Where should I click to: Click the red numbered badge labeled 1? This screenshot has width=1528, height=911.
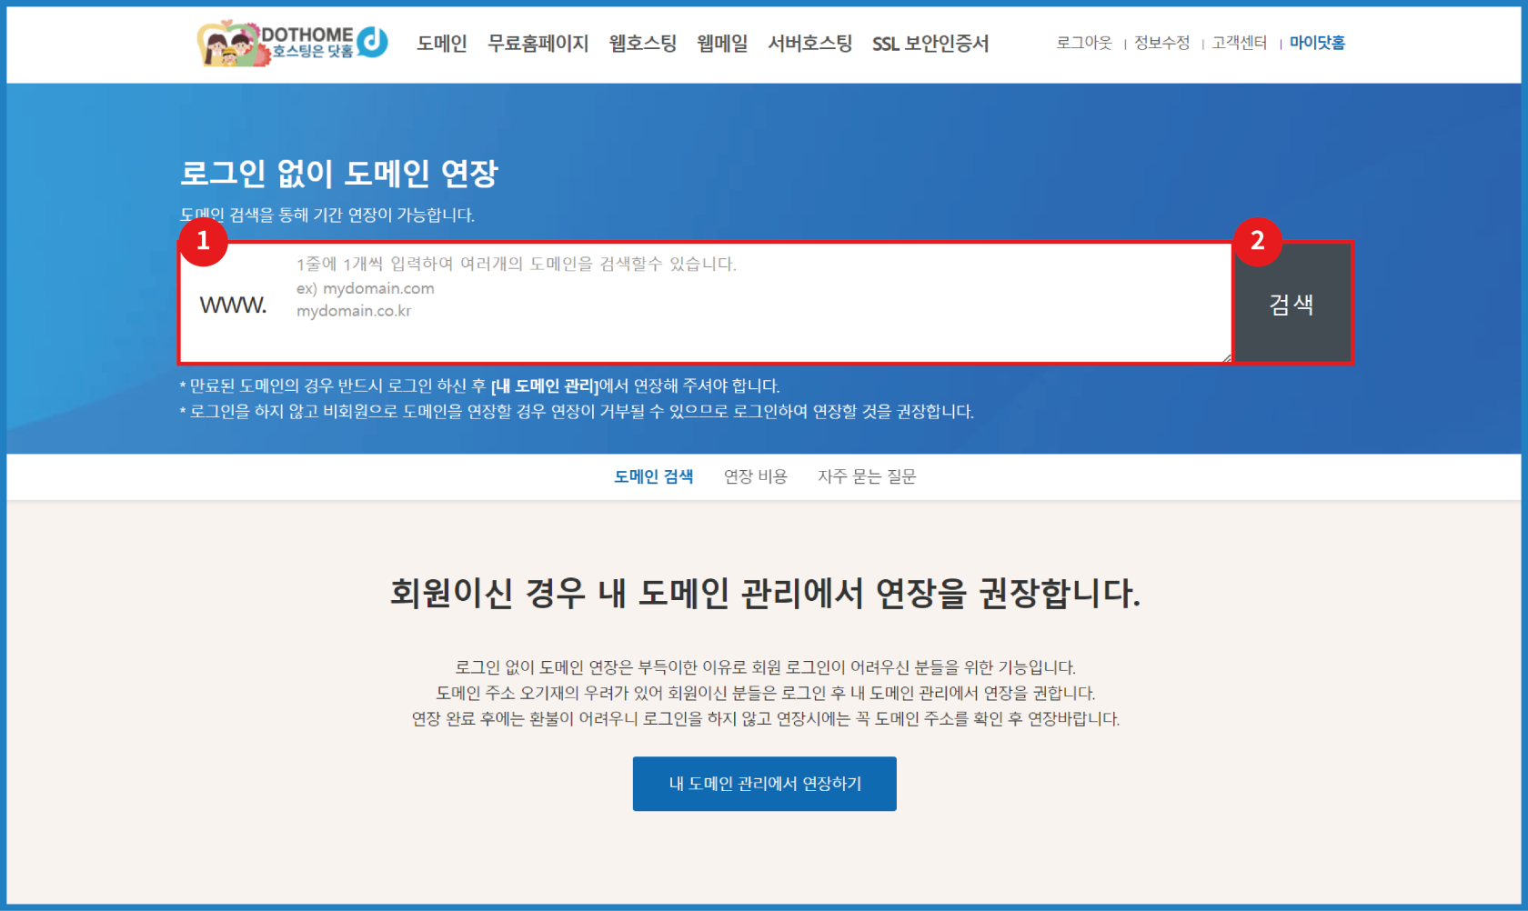pos(205,243)
